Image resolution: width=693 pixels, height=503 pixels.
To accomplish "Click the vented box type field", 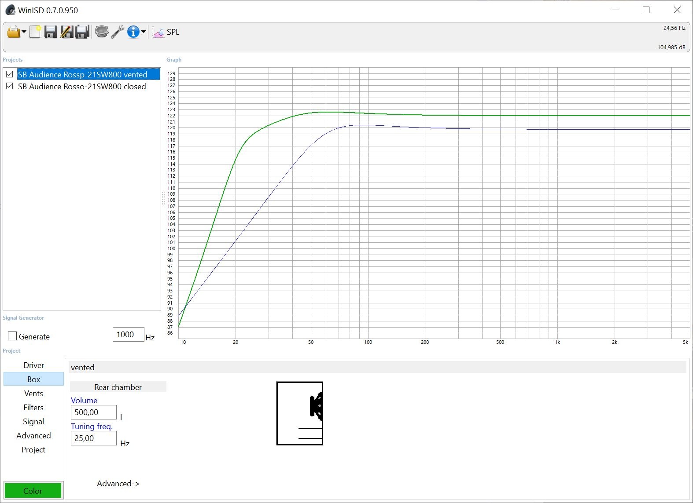I will click(x=377, y=367).
